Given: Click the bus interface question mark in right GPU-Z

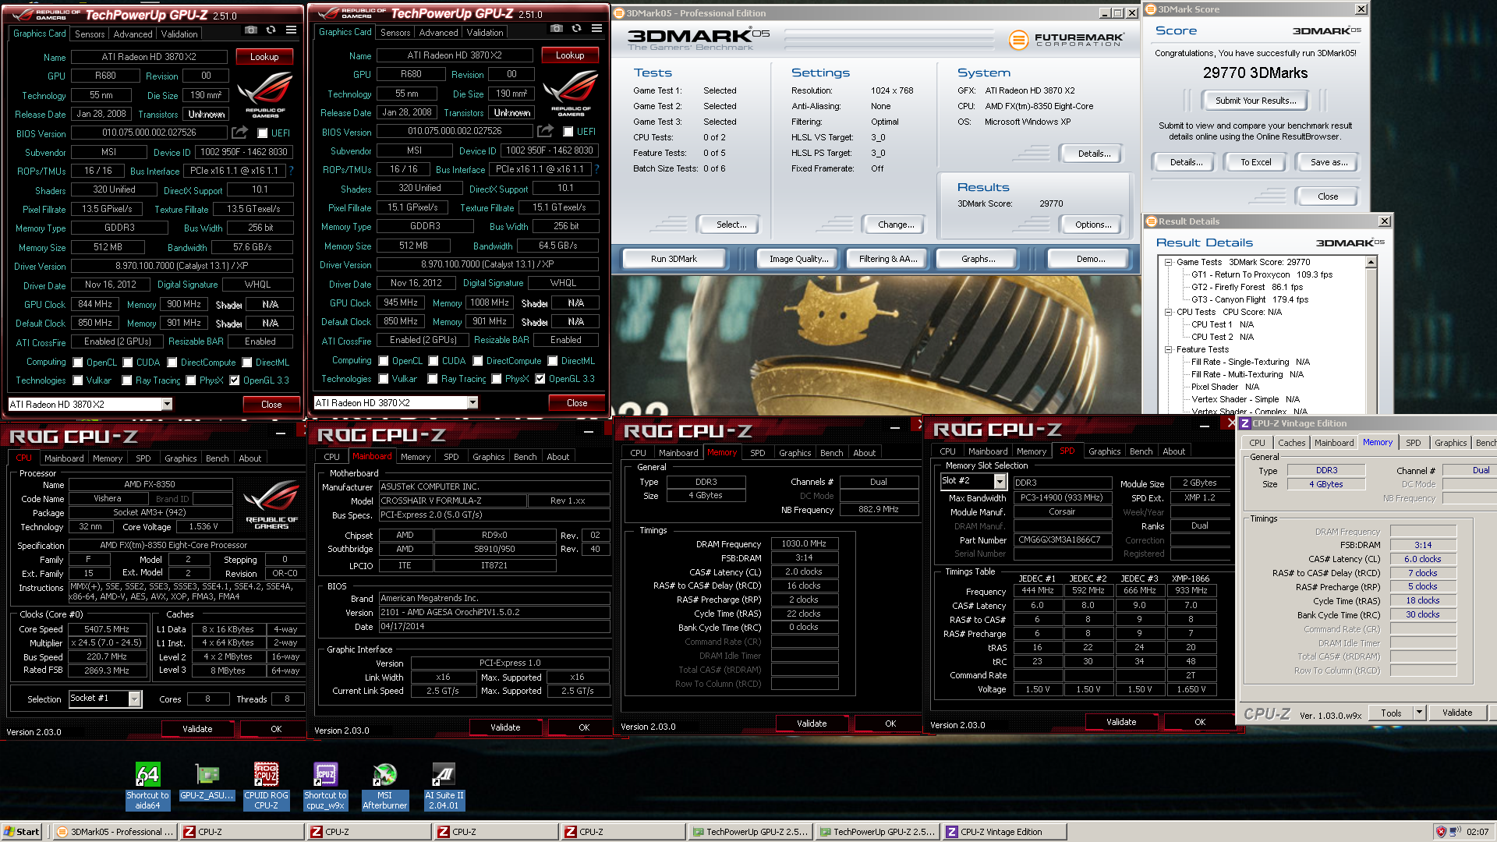Looking at the screenshot, I should [x=596, y=169].
